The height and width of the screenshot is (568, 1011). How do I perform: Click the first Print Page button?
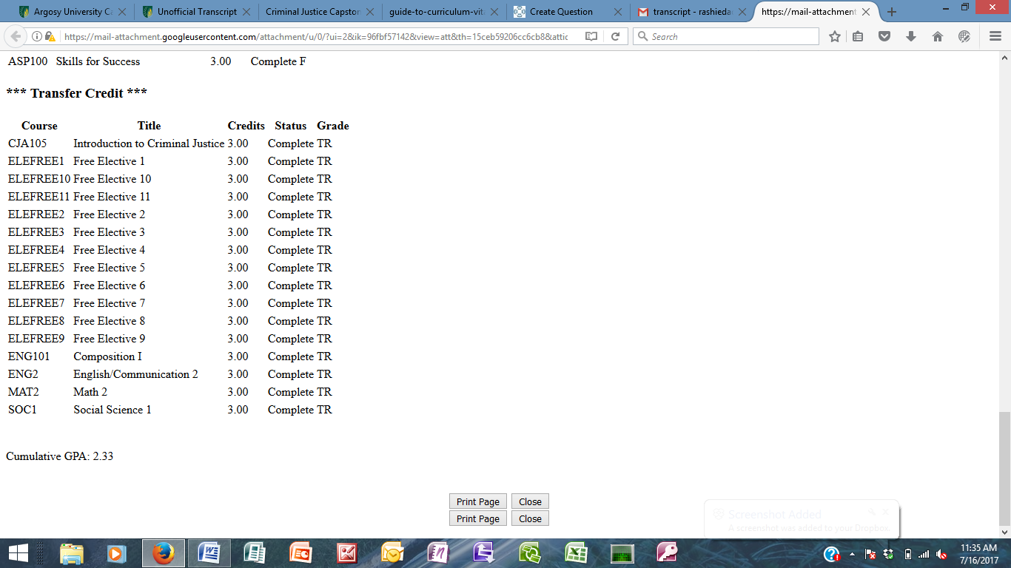[477, 501]
